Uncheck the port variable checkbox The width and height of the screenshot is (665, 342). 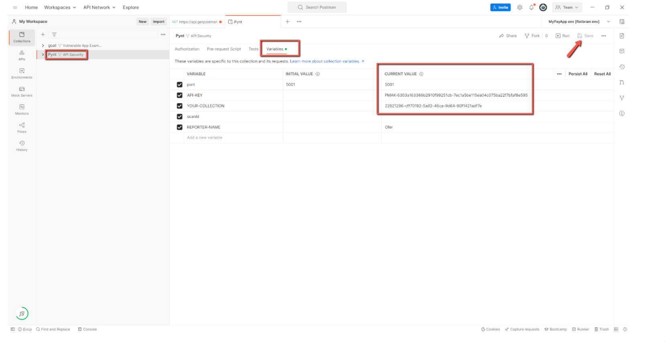tap(180, 84)
